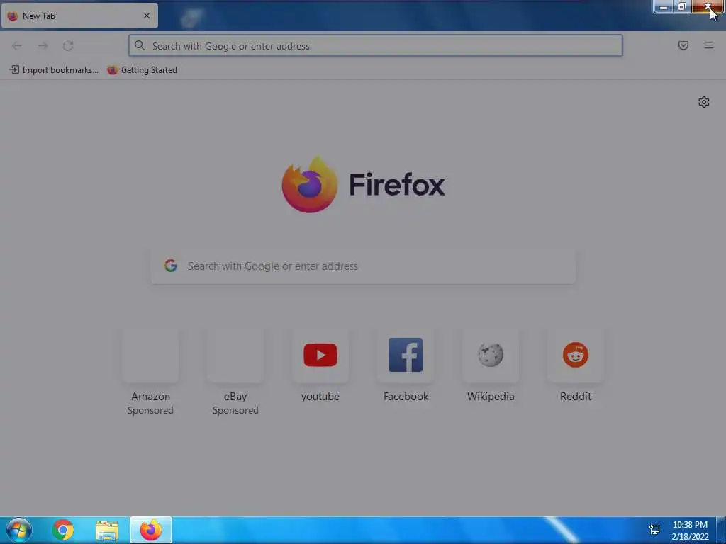
Task: Reload the current page
Action: [x=68, y=46]
